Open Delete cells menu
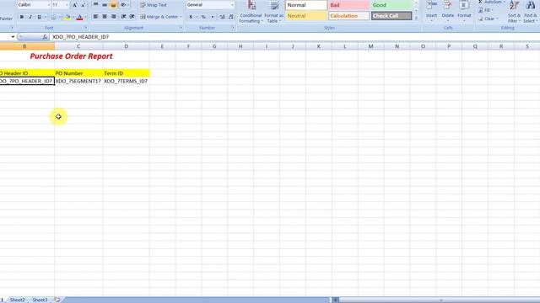The image size is (540, 303). pos(448,12)
